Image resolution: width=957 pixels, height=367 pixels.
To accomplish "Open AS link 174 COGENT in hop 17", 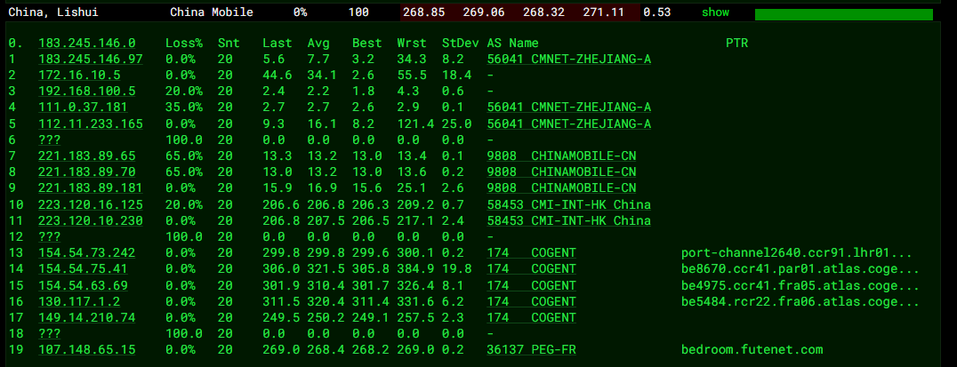I will [x=532, y=317].
